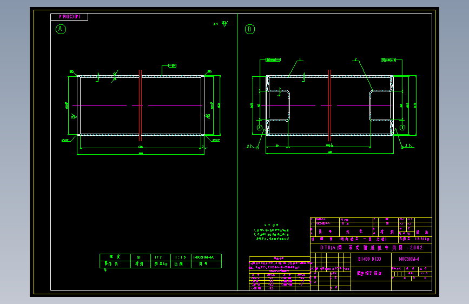Click the bottom-right chamfer callout of view A
This screenshot has height=304, width=469.
click(x=214, y=140)
